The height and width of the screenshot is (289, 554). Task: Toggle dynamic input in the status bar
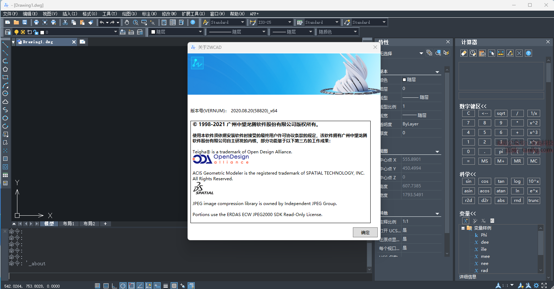pyautogui.click(x=157, y=286)
